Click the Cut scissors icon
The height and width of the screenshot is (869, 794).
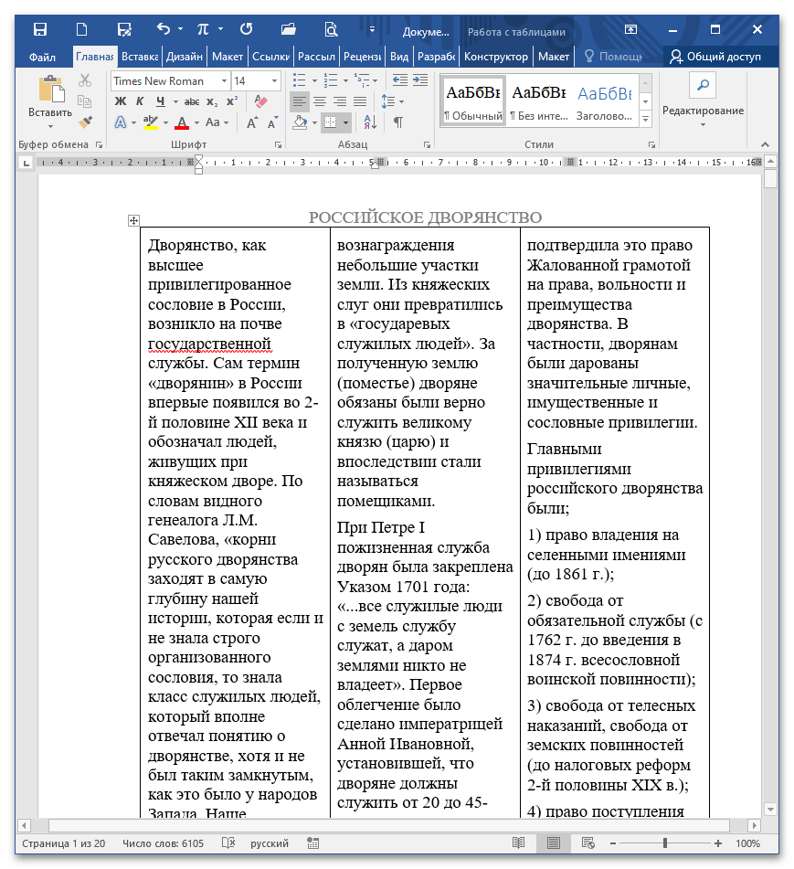click(85, 81)
